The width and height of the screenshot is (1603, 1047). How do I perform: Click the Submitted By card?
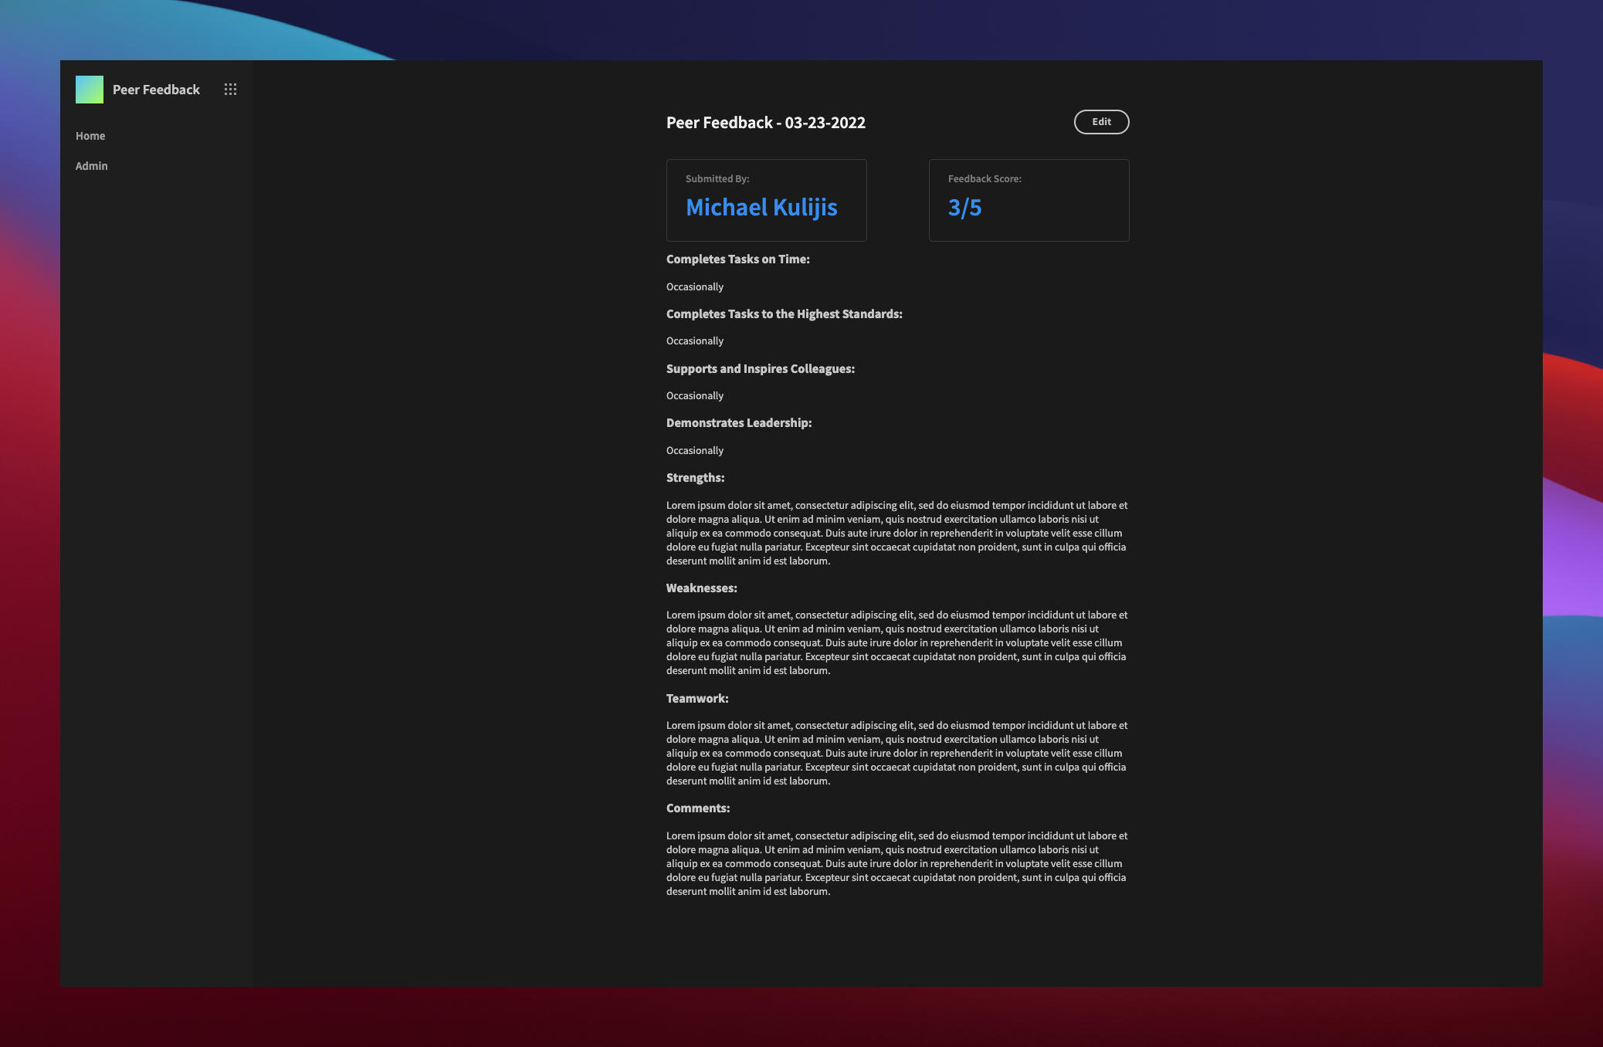tap(766, 200)
